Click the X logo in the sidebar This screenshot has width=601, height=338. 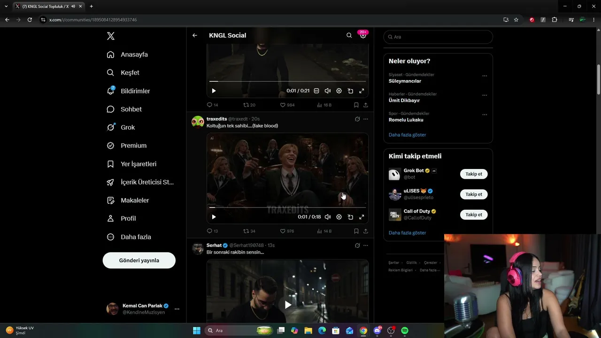[x=110, y=36]
